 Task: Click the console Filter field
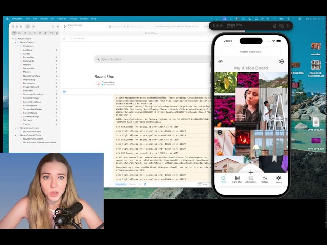[x=204, y=184]
